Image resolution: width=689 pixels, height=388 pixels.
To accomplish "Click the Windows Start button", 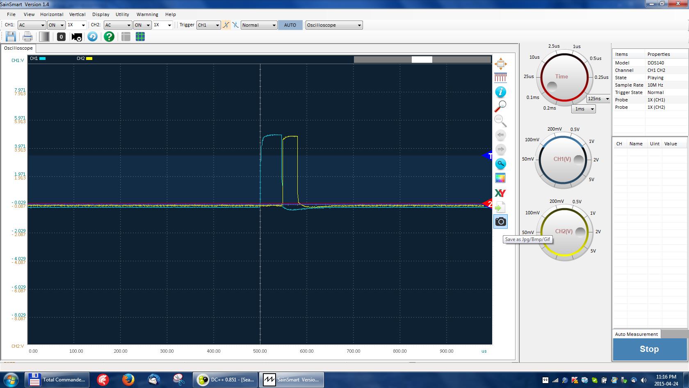I will click(x=11, y=380).
